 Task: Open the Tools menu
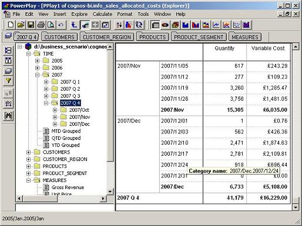point(143,14)
